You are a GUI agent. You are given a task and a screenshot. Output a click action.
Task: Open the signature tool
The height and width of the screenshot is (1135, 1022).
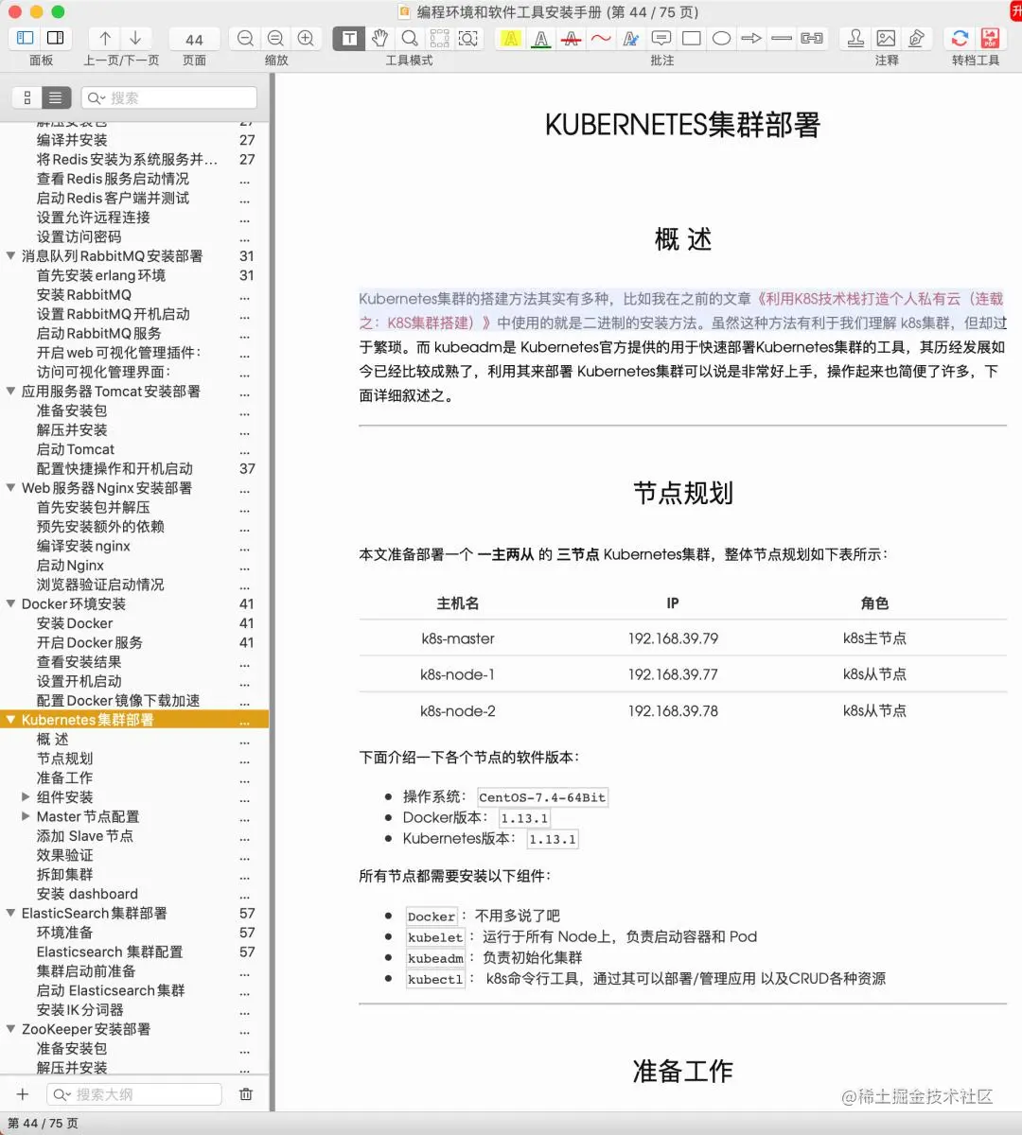pos(916,38)
